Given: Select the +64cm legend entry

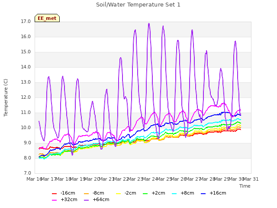Looking at the screenshot, I should click(97, 199).
